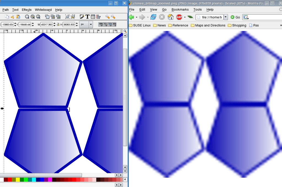282x187 pixels.
Task: Click the Cut scissors icon
Action: point(12,17)
